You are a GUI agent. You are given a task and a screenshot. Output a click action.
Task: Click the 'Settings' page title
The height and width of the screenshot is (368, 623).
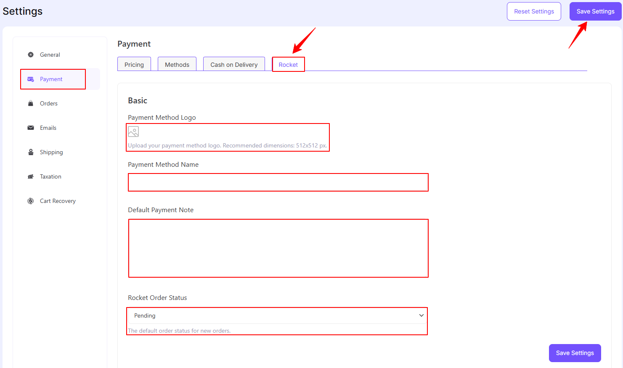23,11
